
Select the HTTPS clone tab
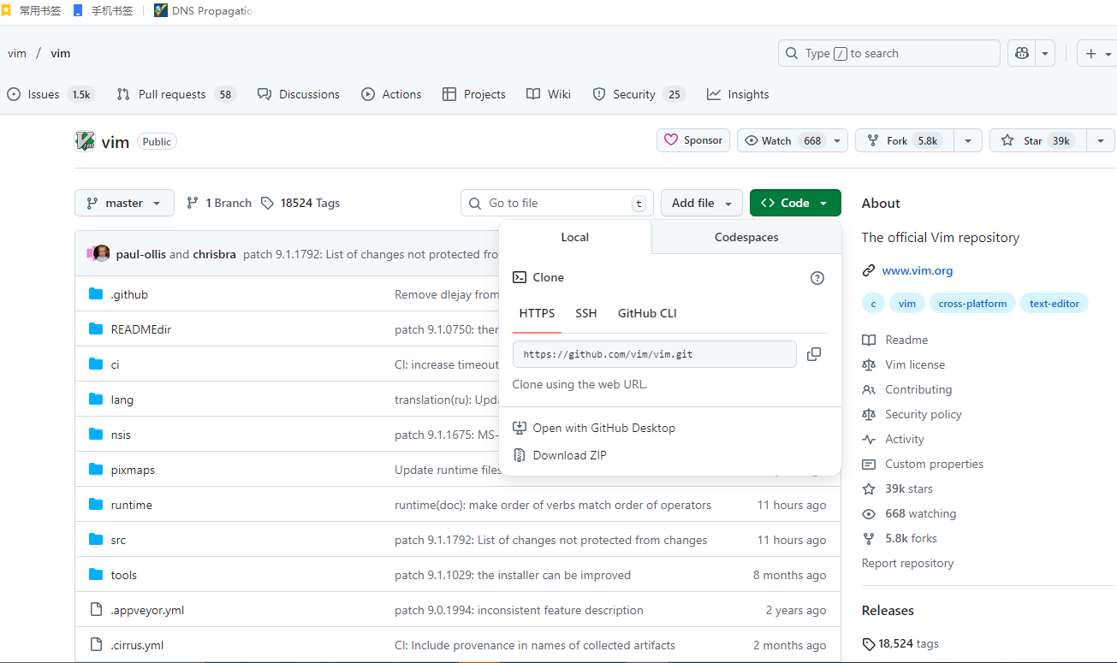coord(537,313)
